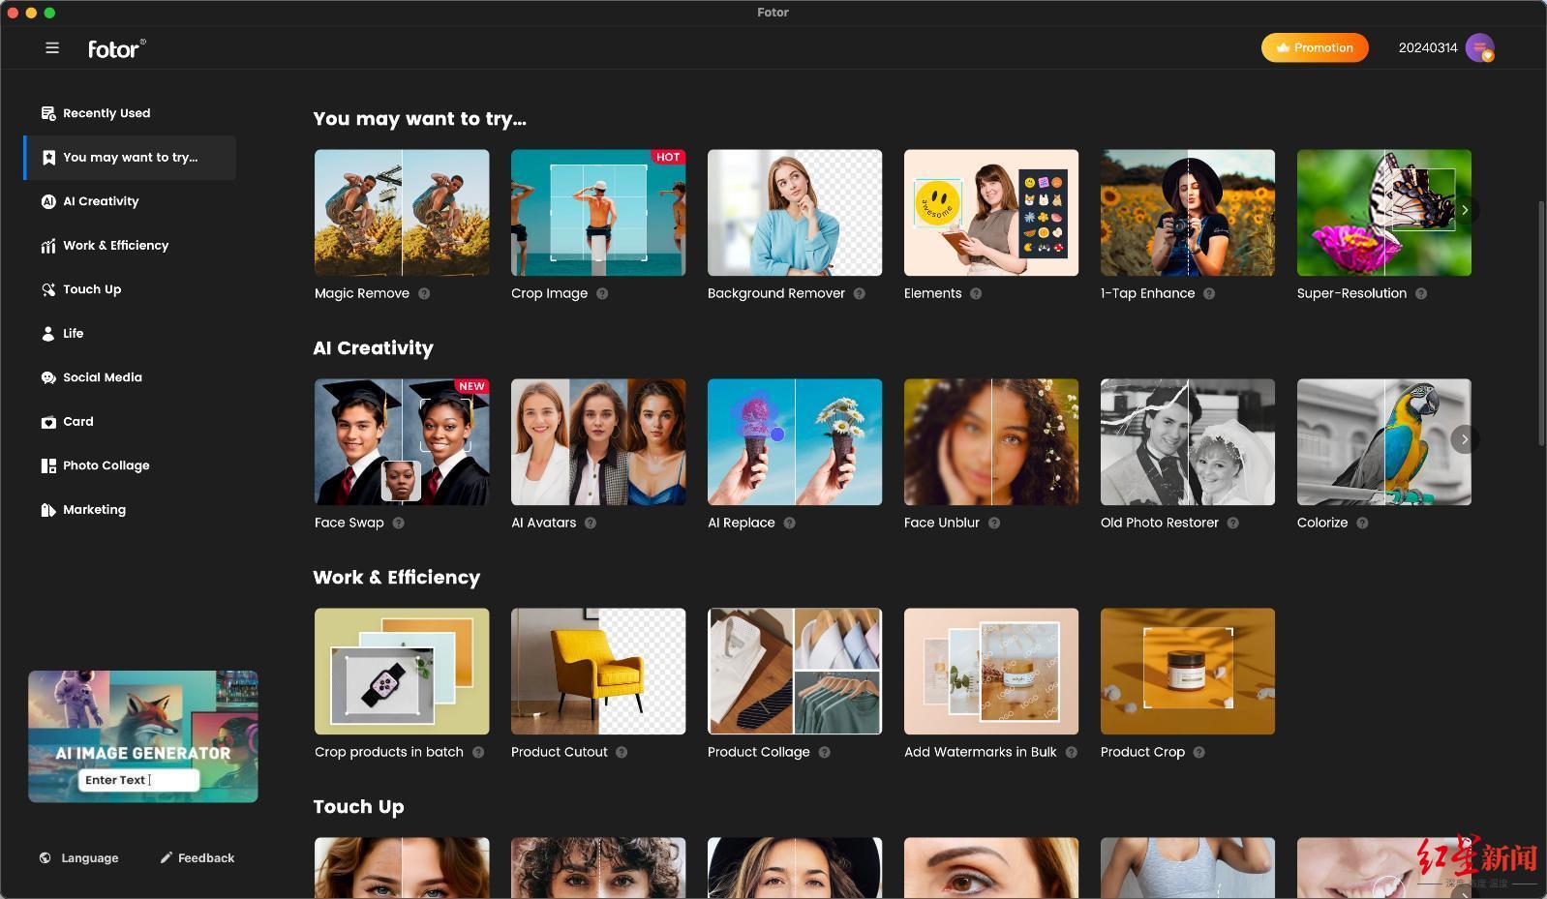Expand AI Creativity row with right arrow
1547x899 pixels.
click(1464, 440)
